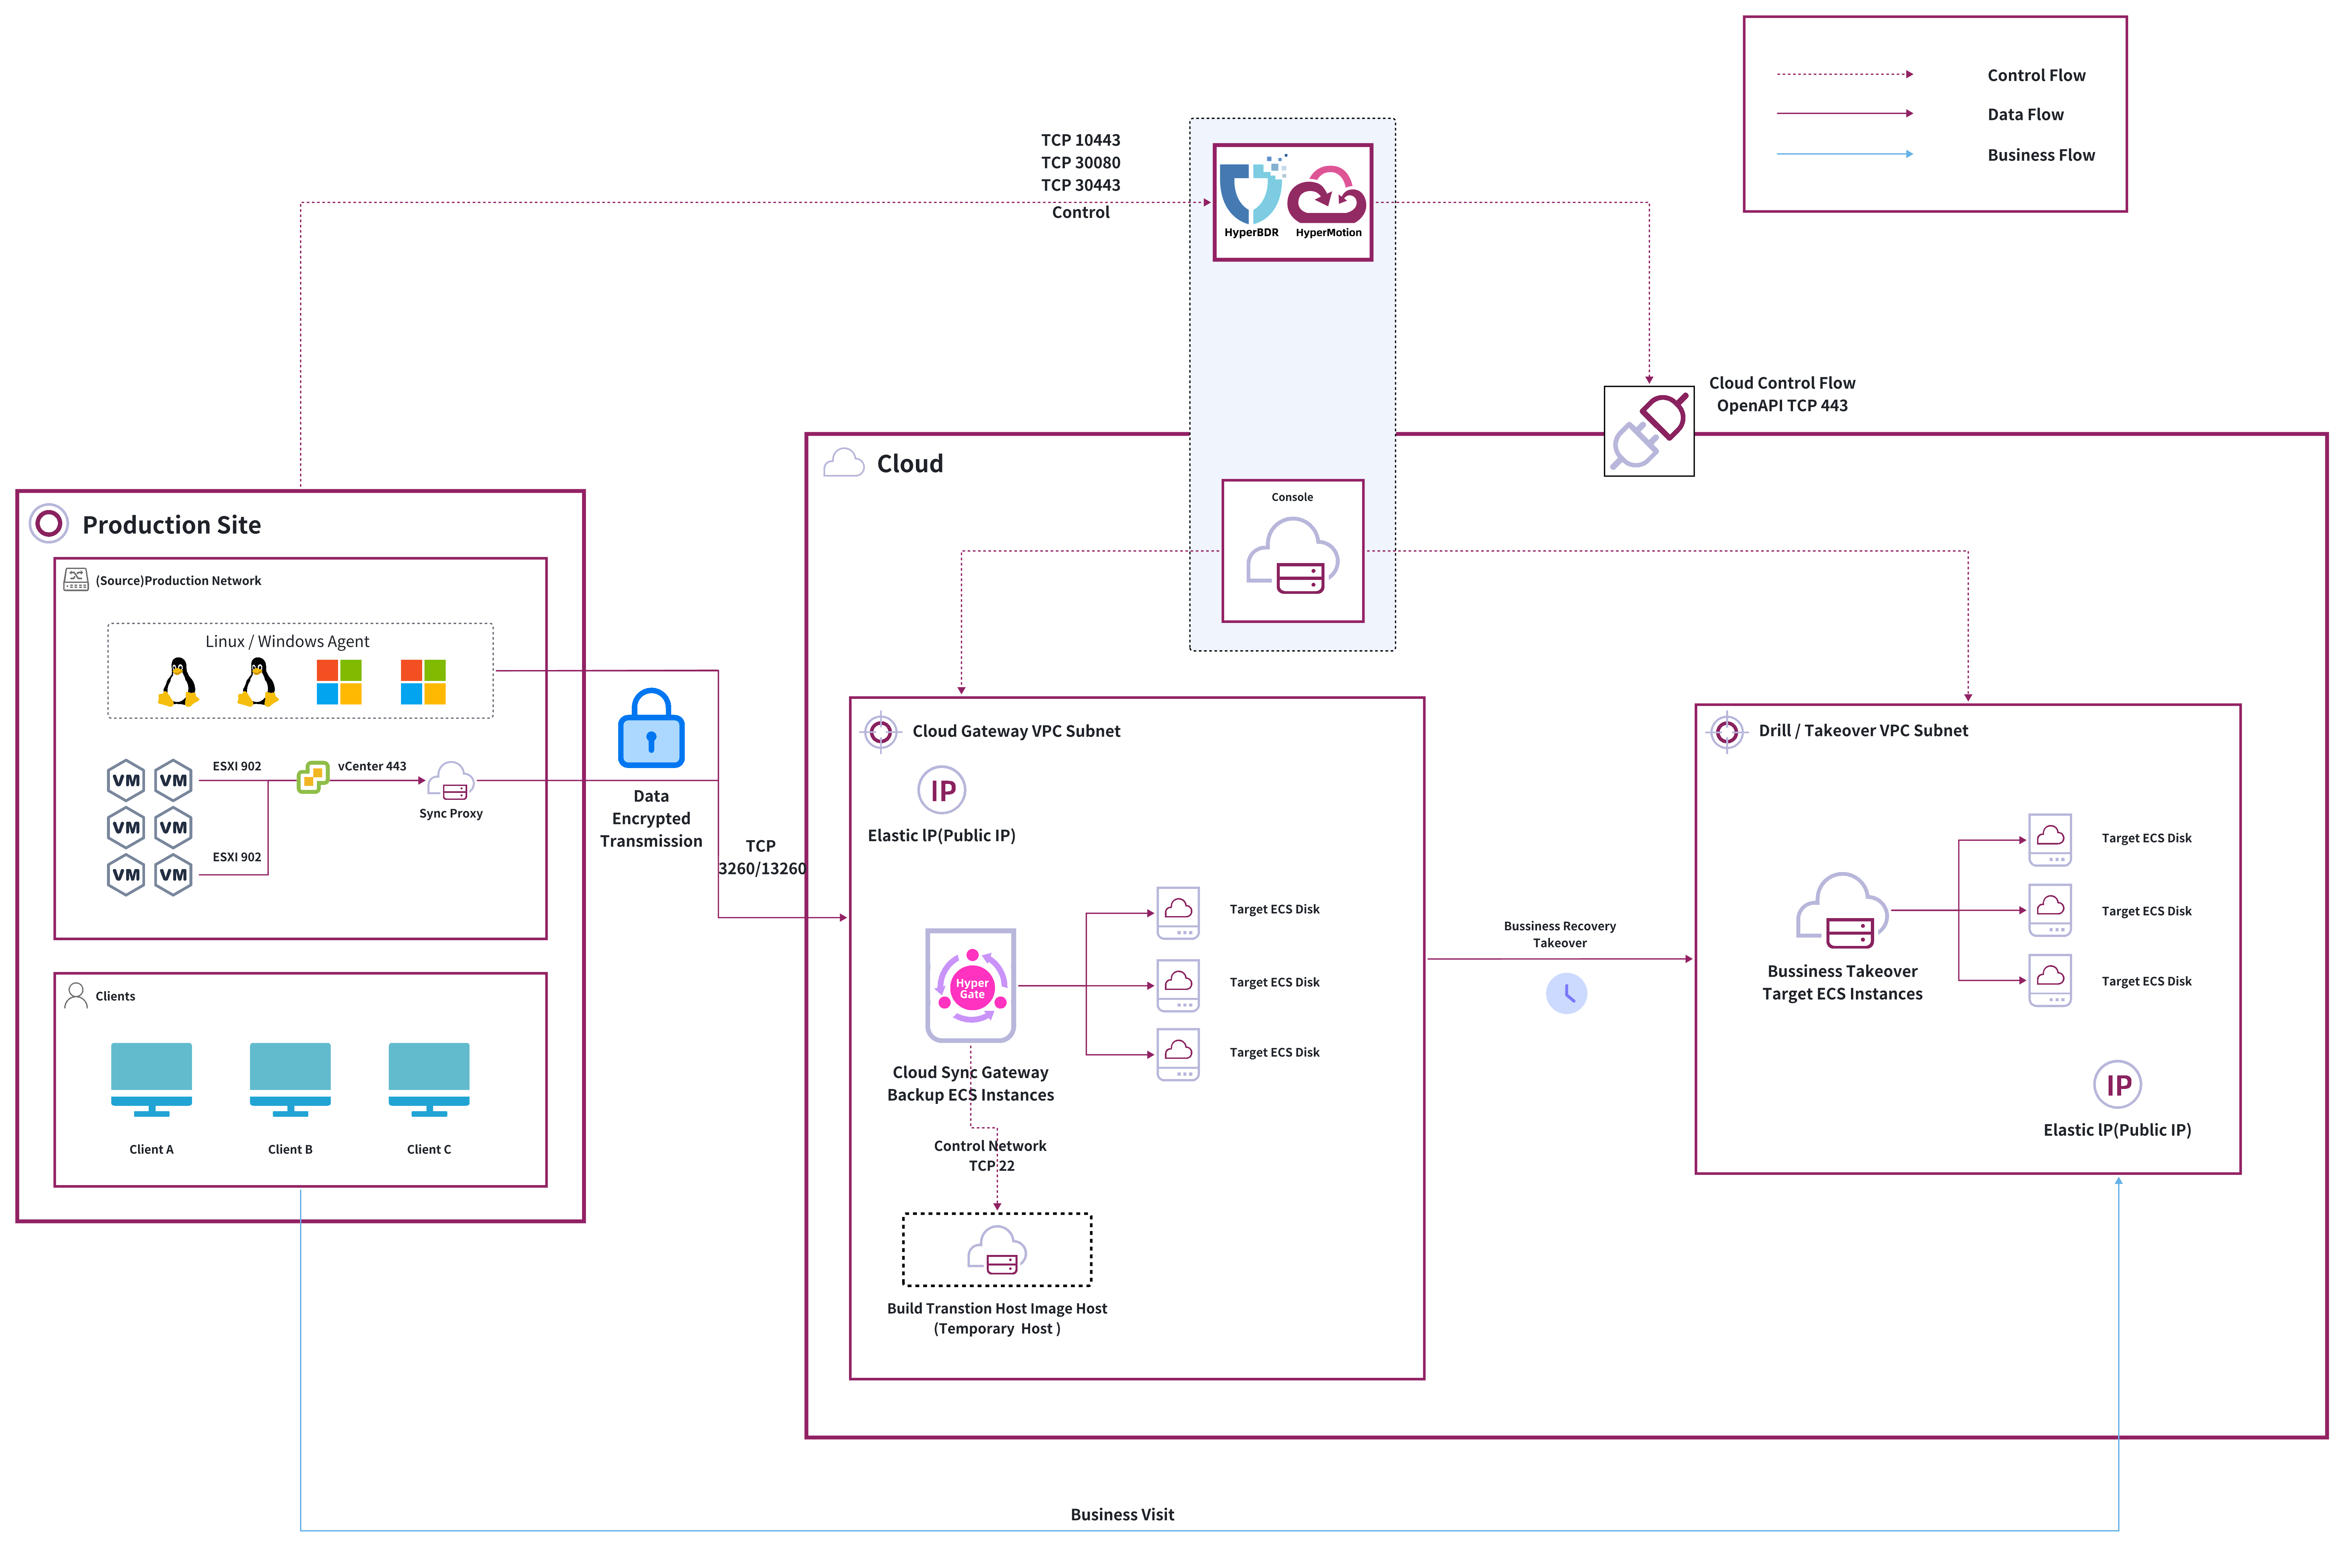The width and height of the screenshot is (2345, 1552).
Task: Click the lower 'ESXI 902' label
Action: 237,857
